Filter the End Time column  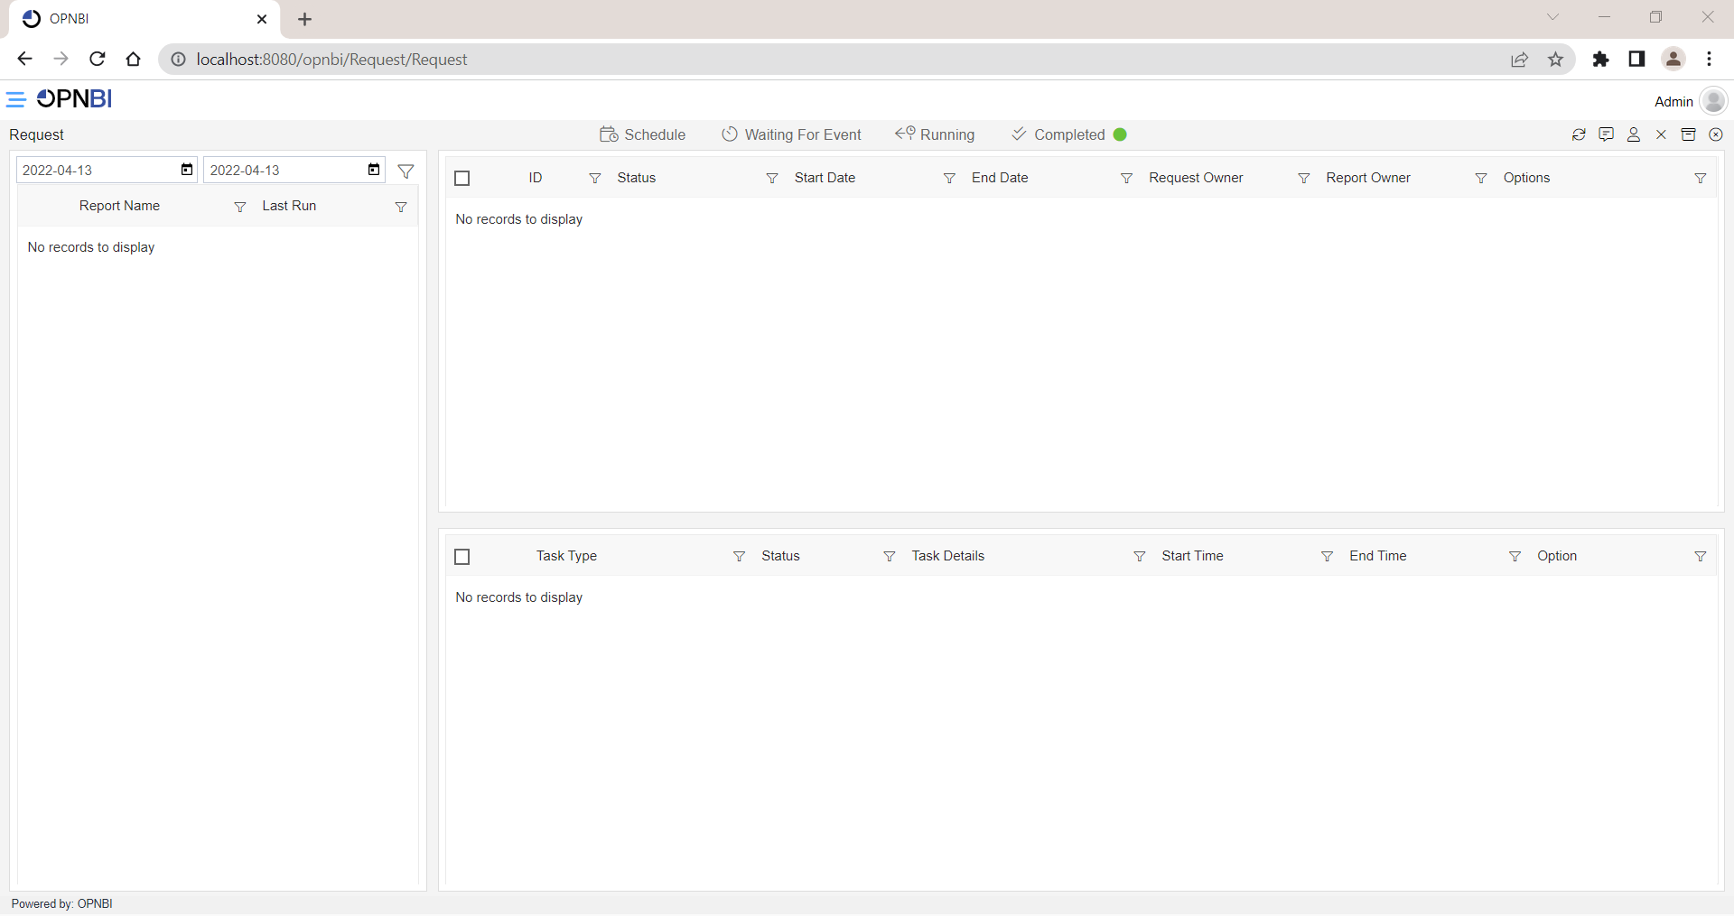(x=1515, y=557)
